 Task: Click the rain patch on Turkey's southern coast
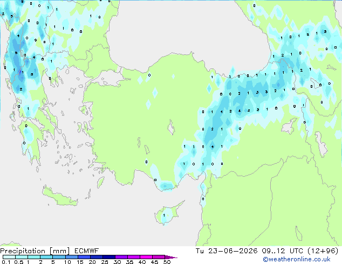point(166,185)
